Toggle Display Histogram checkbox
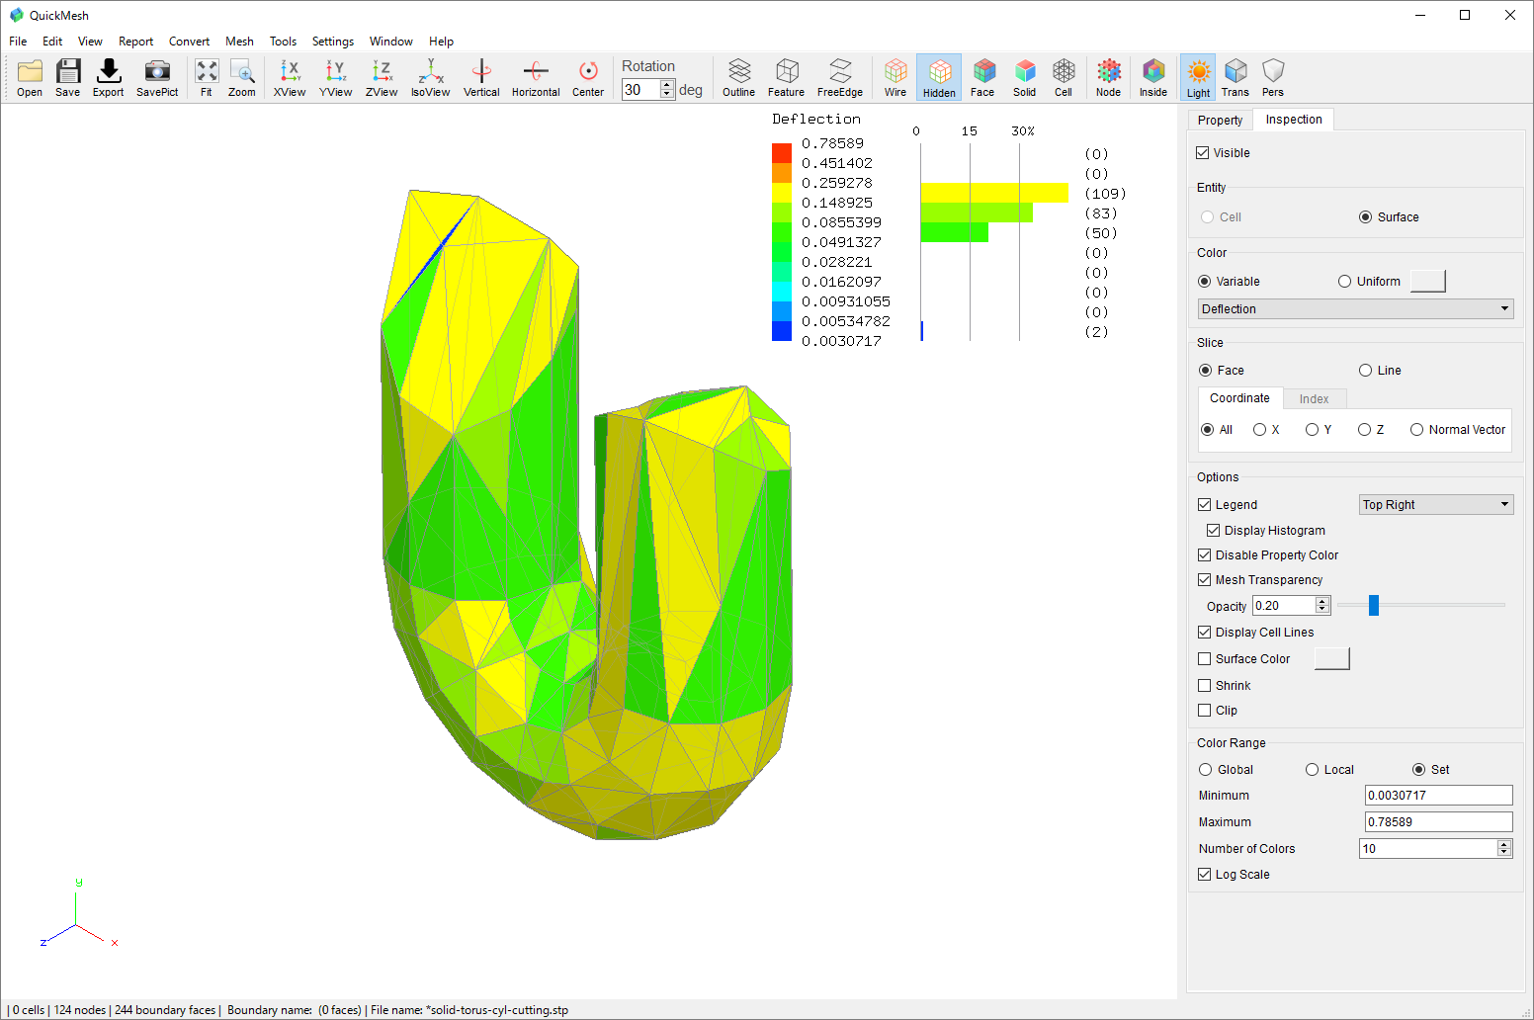Image resolution: width=1534 pixels, height=1020 pixels. coord(1213,531)
